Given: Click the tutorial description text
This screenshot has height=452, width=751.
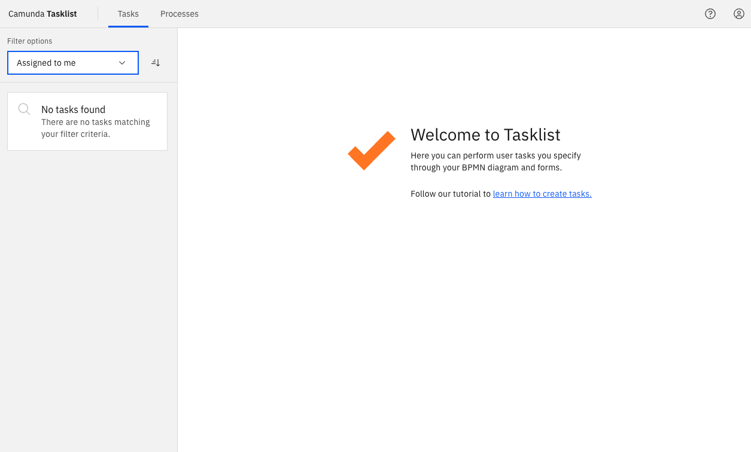Looking at the screenshot, I should point(495,161).
